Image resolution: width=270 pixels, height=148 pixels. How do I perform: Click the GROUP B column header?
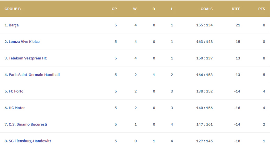click(x=13, y=9)
